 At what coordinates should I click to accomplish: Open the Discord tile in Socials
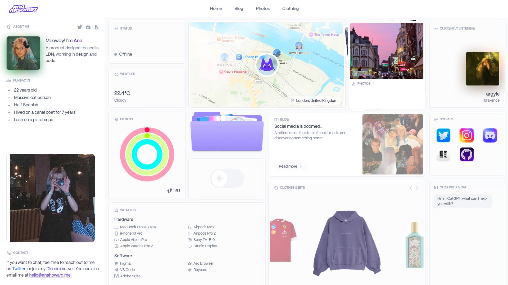(x=490, y=135)
